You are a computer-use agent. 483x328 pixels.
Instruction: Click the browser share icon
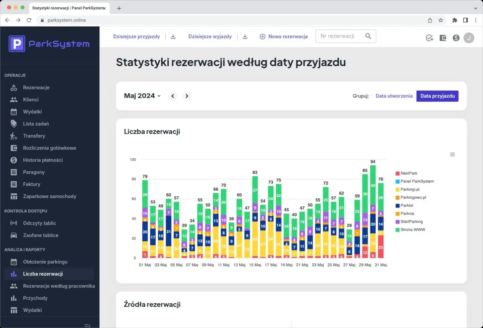[x=430, y=20]
